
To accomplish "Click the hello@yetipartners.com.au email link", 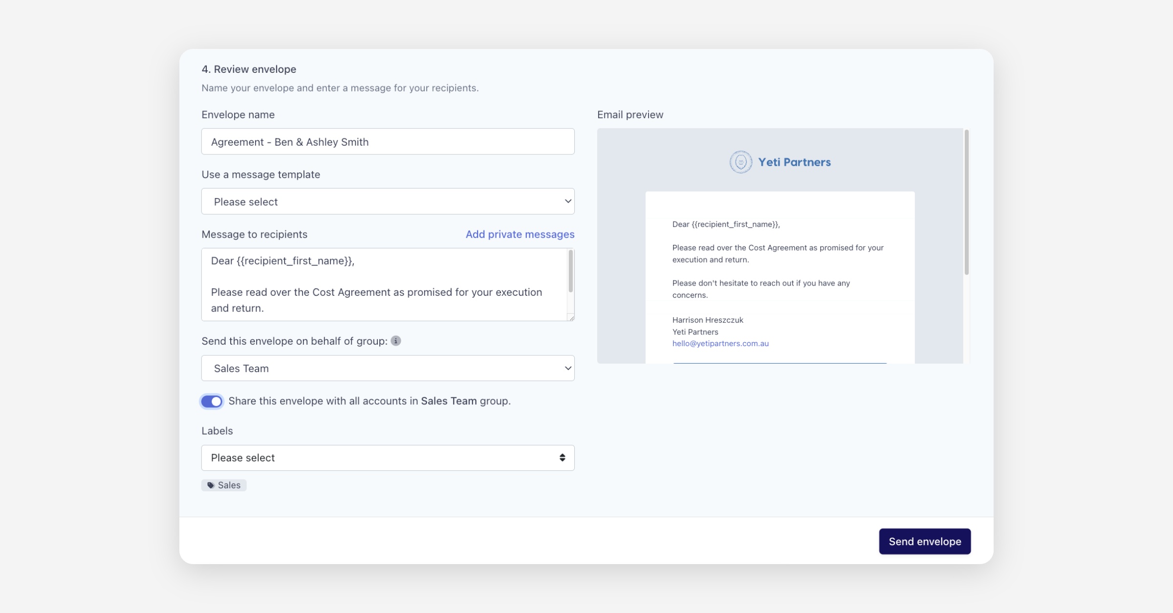I will tap(720, 344).
